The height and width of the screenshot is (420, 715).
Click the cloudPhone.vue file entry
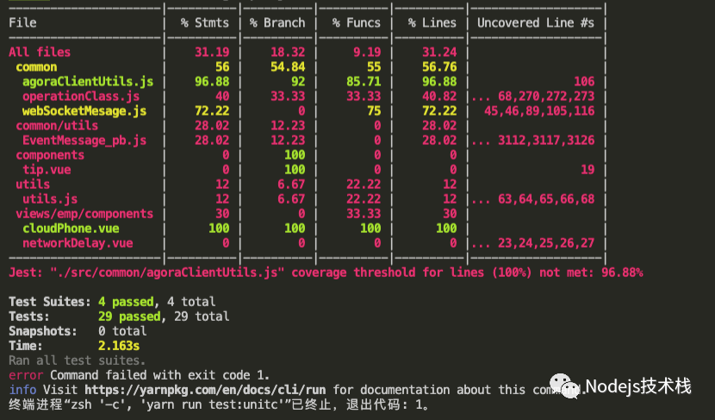pyautogui.click(x=71, y=229)
